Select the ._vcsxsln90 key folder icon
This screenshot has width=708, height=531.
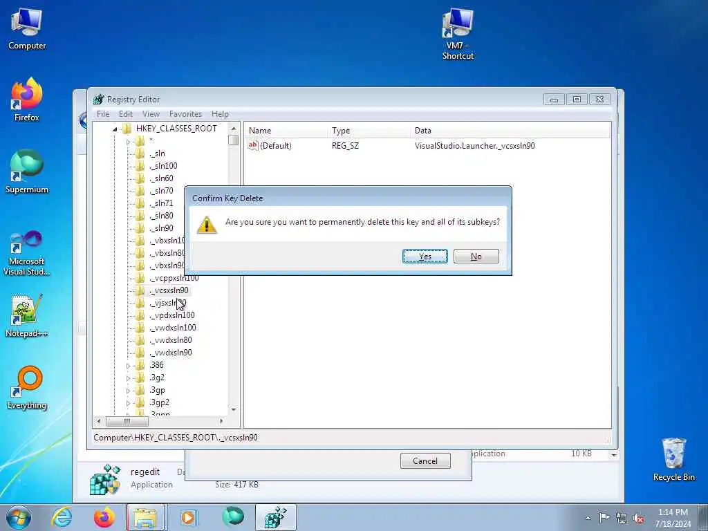tap(140, 290)
